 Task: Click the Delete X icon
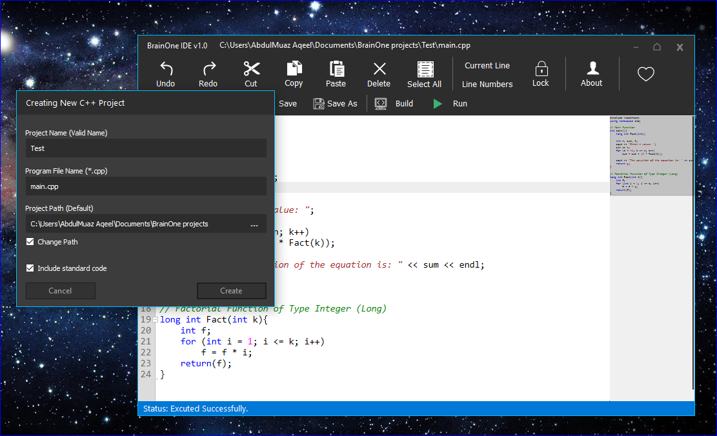tap(379, 68)
